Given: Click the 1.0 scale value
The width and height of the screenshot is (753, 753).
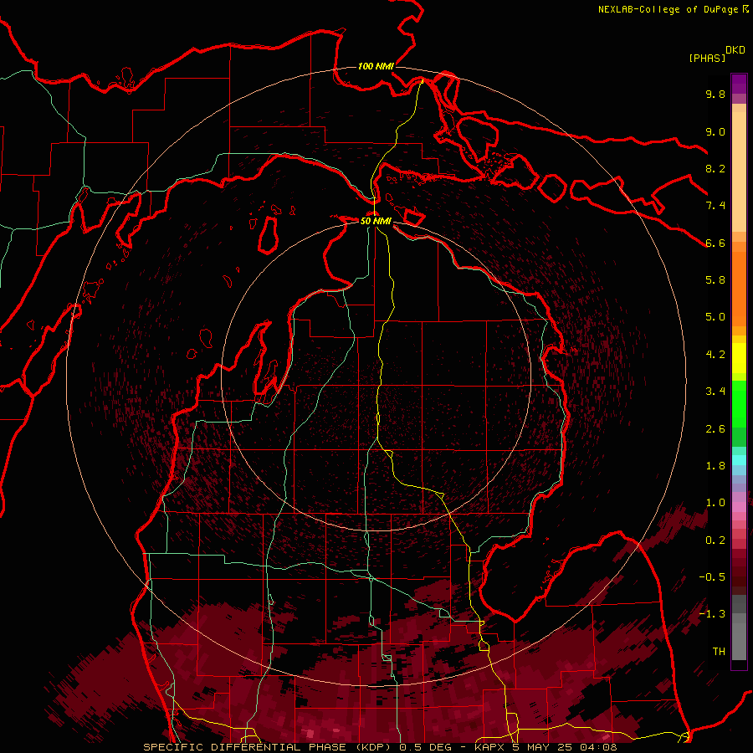Looking at the screenshot, I should click(715, 503).
